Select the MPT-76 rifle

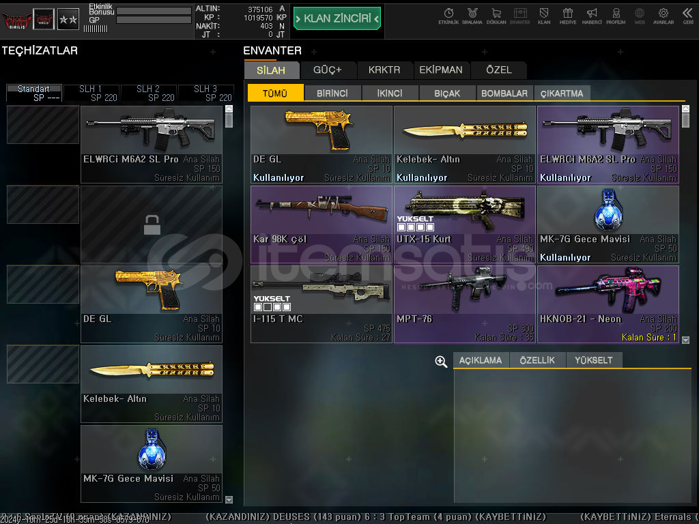tap(465, 304)
